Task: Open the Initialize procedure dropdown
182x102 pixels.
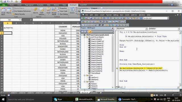Action: point(179,29)
